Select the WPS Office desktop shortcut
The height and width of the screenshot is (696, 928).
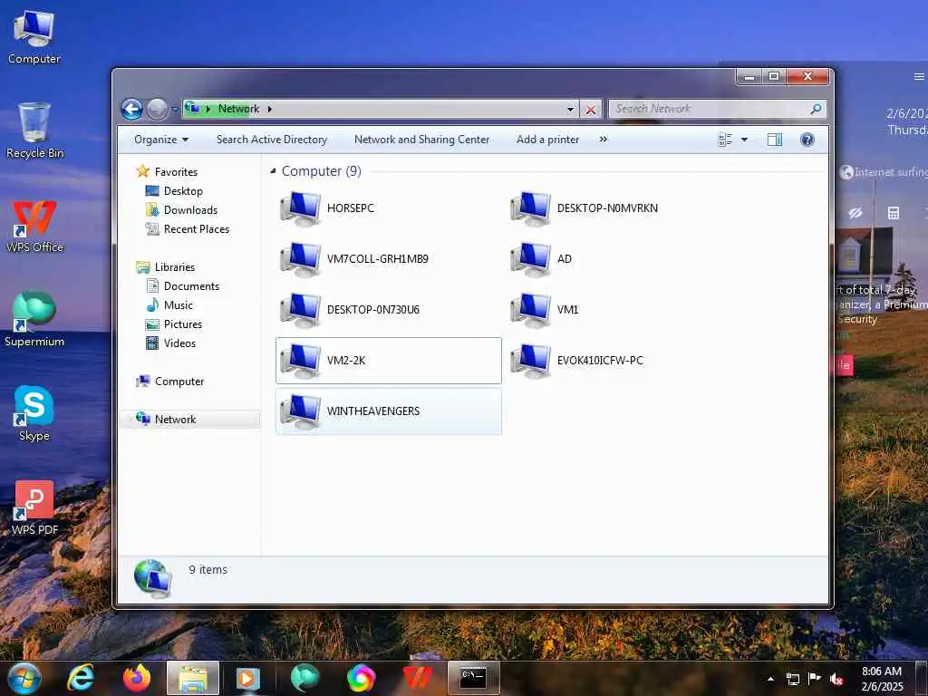click(34, 227)
